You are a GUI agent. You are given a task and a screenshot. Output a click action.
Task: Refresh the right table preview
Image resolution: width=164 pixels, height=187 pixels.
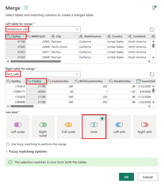pos(152,74)
